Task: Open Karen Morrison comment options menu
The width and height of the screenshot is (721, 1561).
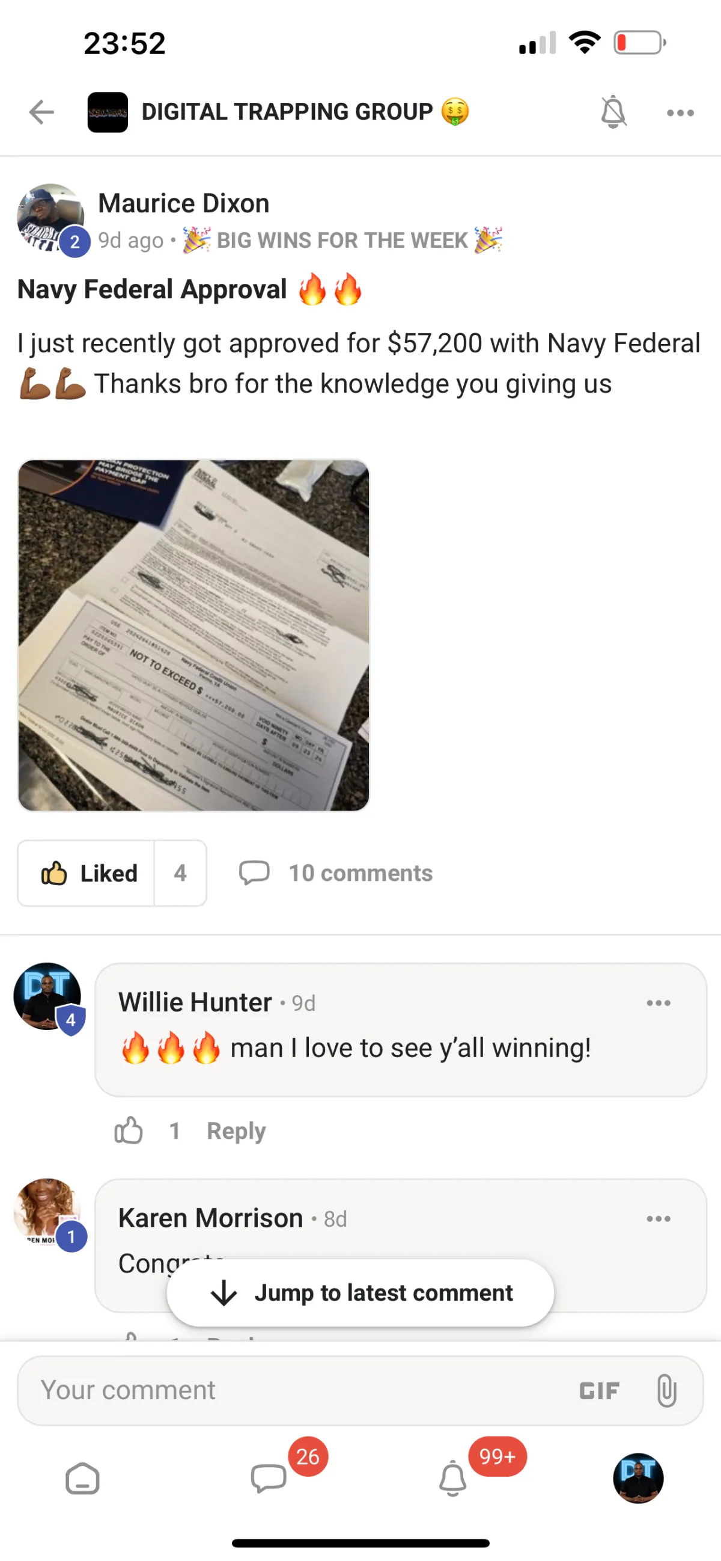Action: point(658,1219)
